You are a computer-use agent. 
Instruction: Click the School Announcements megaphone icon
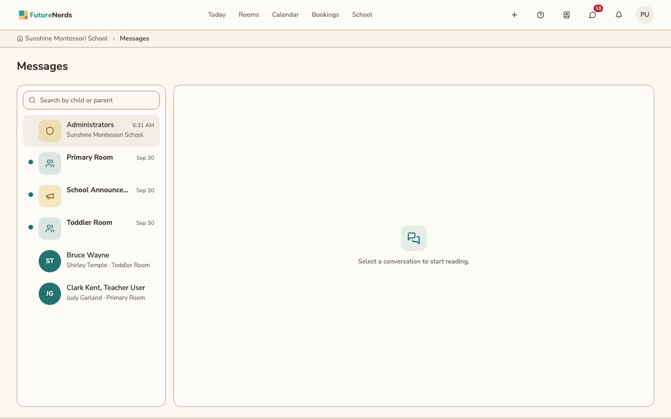pos(50,196)
